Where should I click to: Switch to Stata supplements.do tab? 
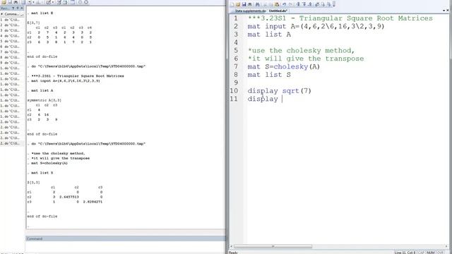[250, 11]
